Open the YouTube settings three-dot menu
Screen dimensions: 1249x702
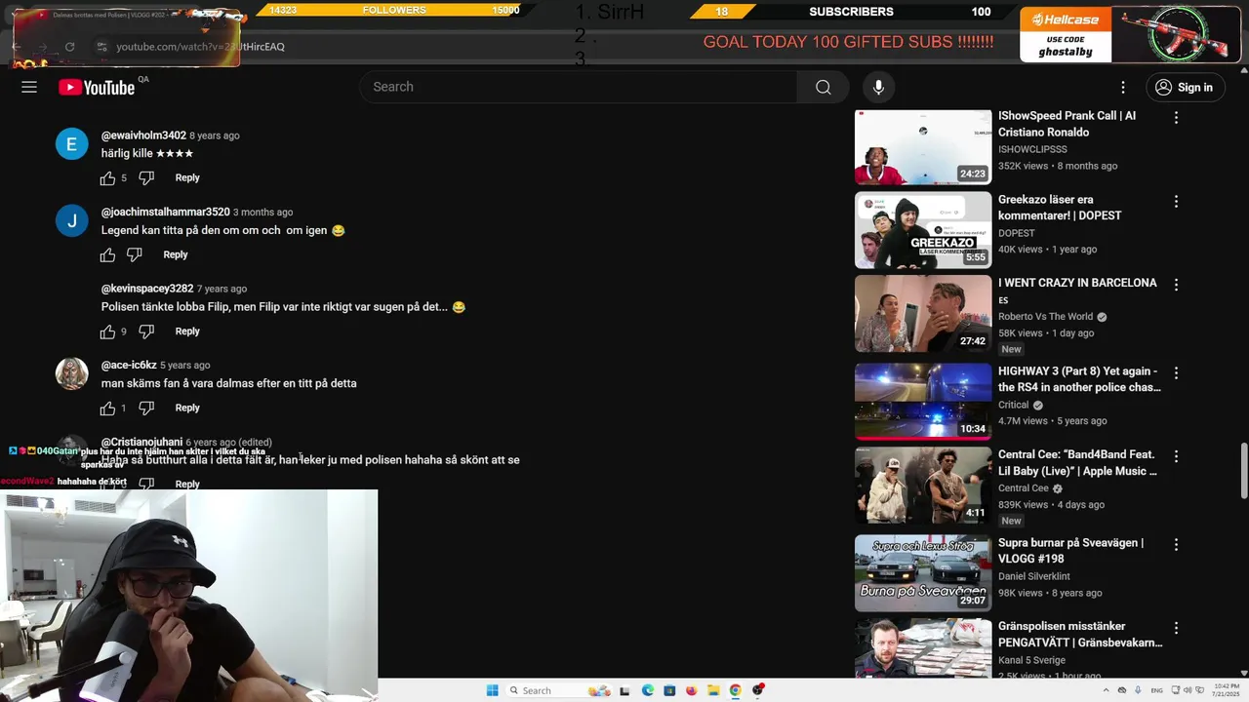coord(1123,87)
